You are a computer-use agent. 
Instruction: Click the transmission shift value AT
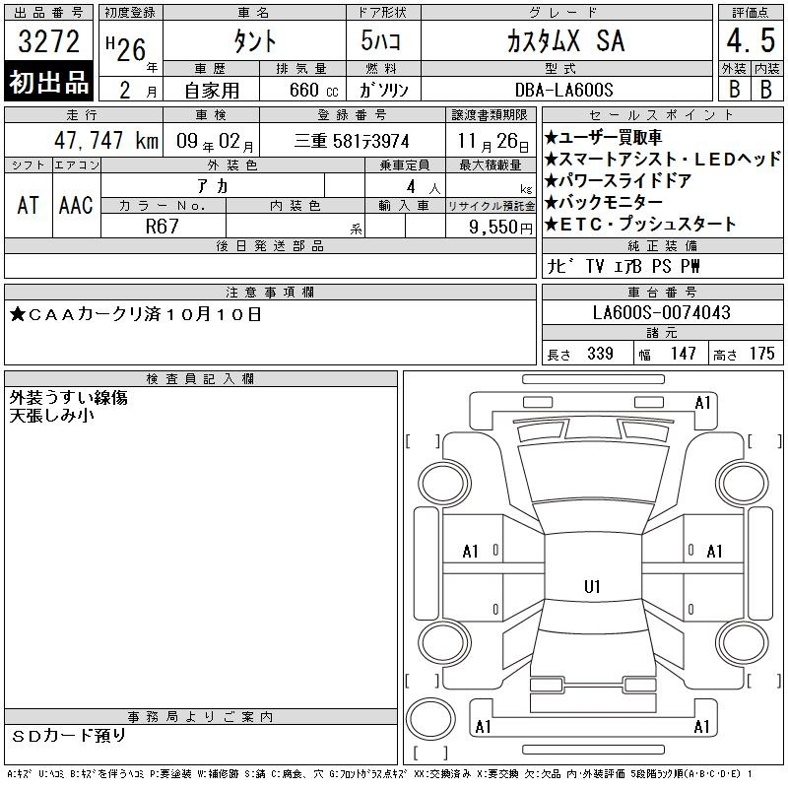click(28, 205)
